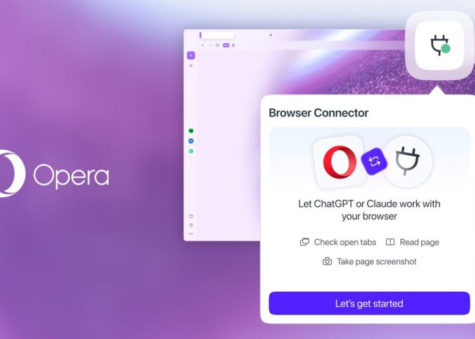Click the Browser Connector plug icon

pyautogui.click(x=440, y=46)
